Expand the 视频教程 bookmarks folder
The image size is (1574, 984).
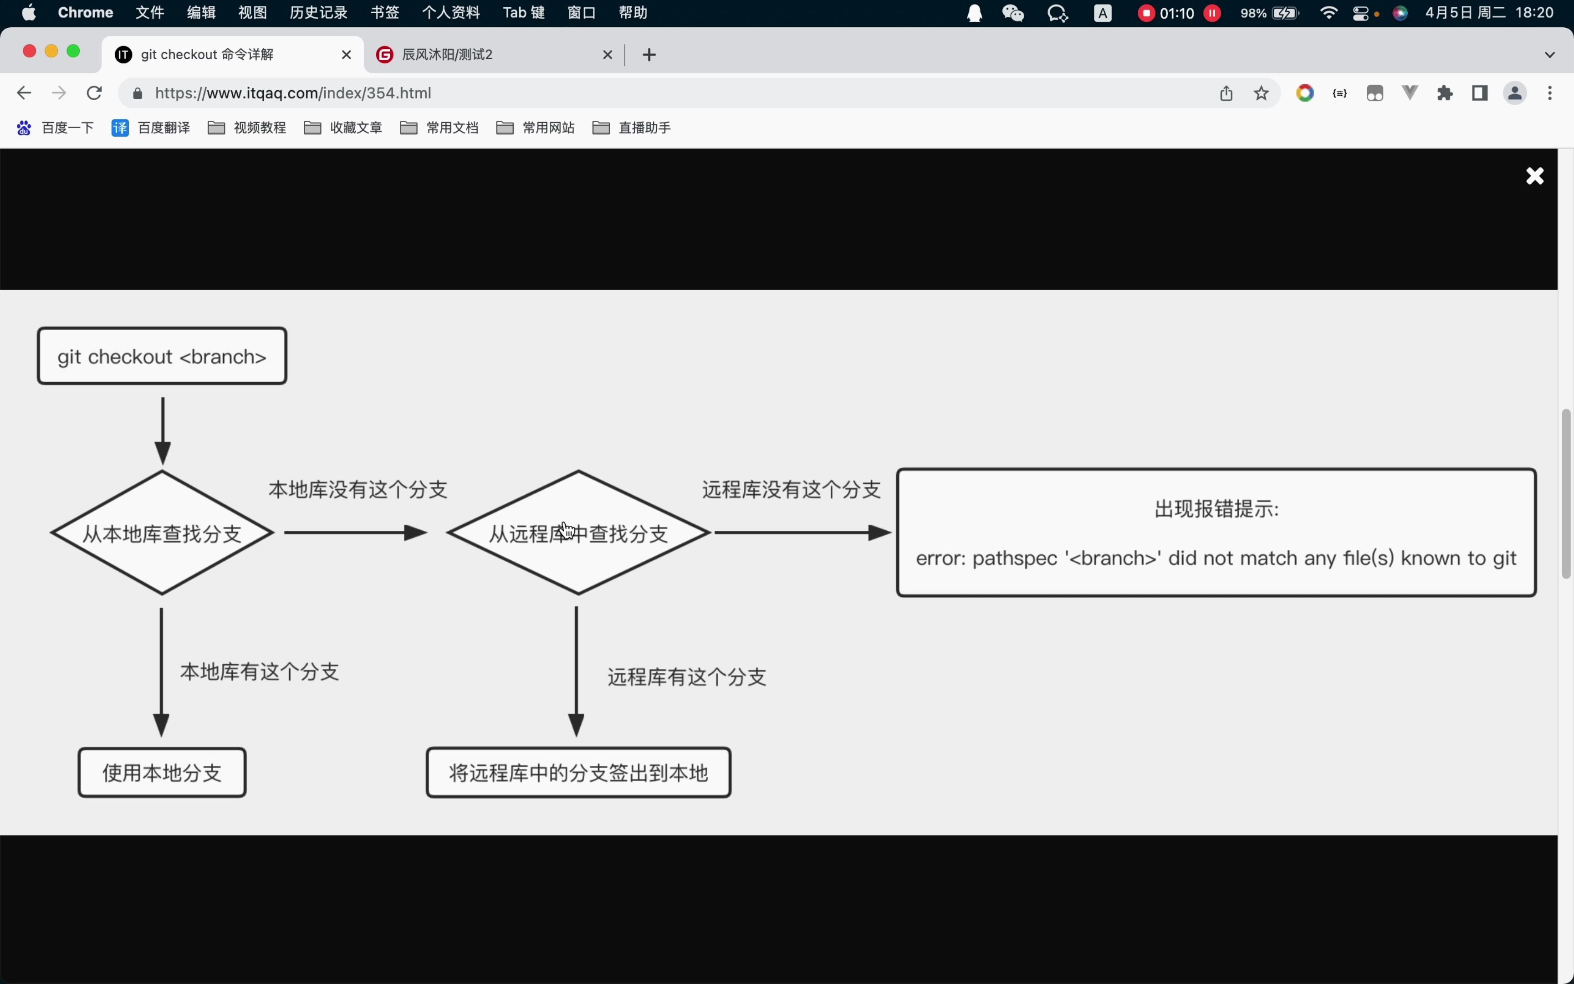(x=247, y=128)
